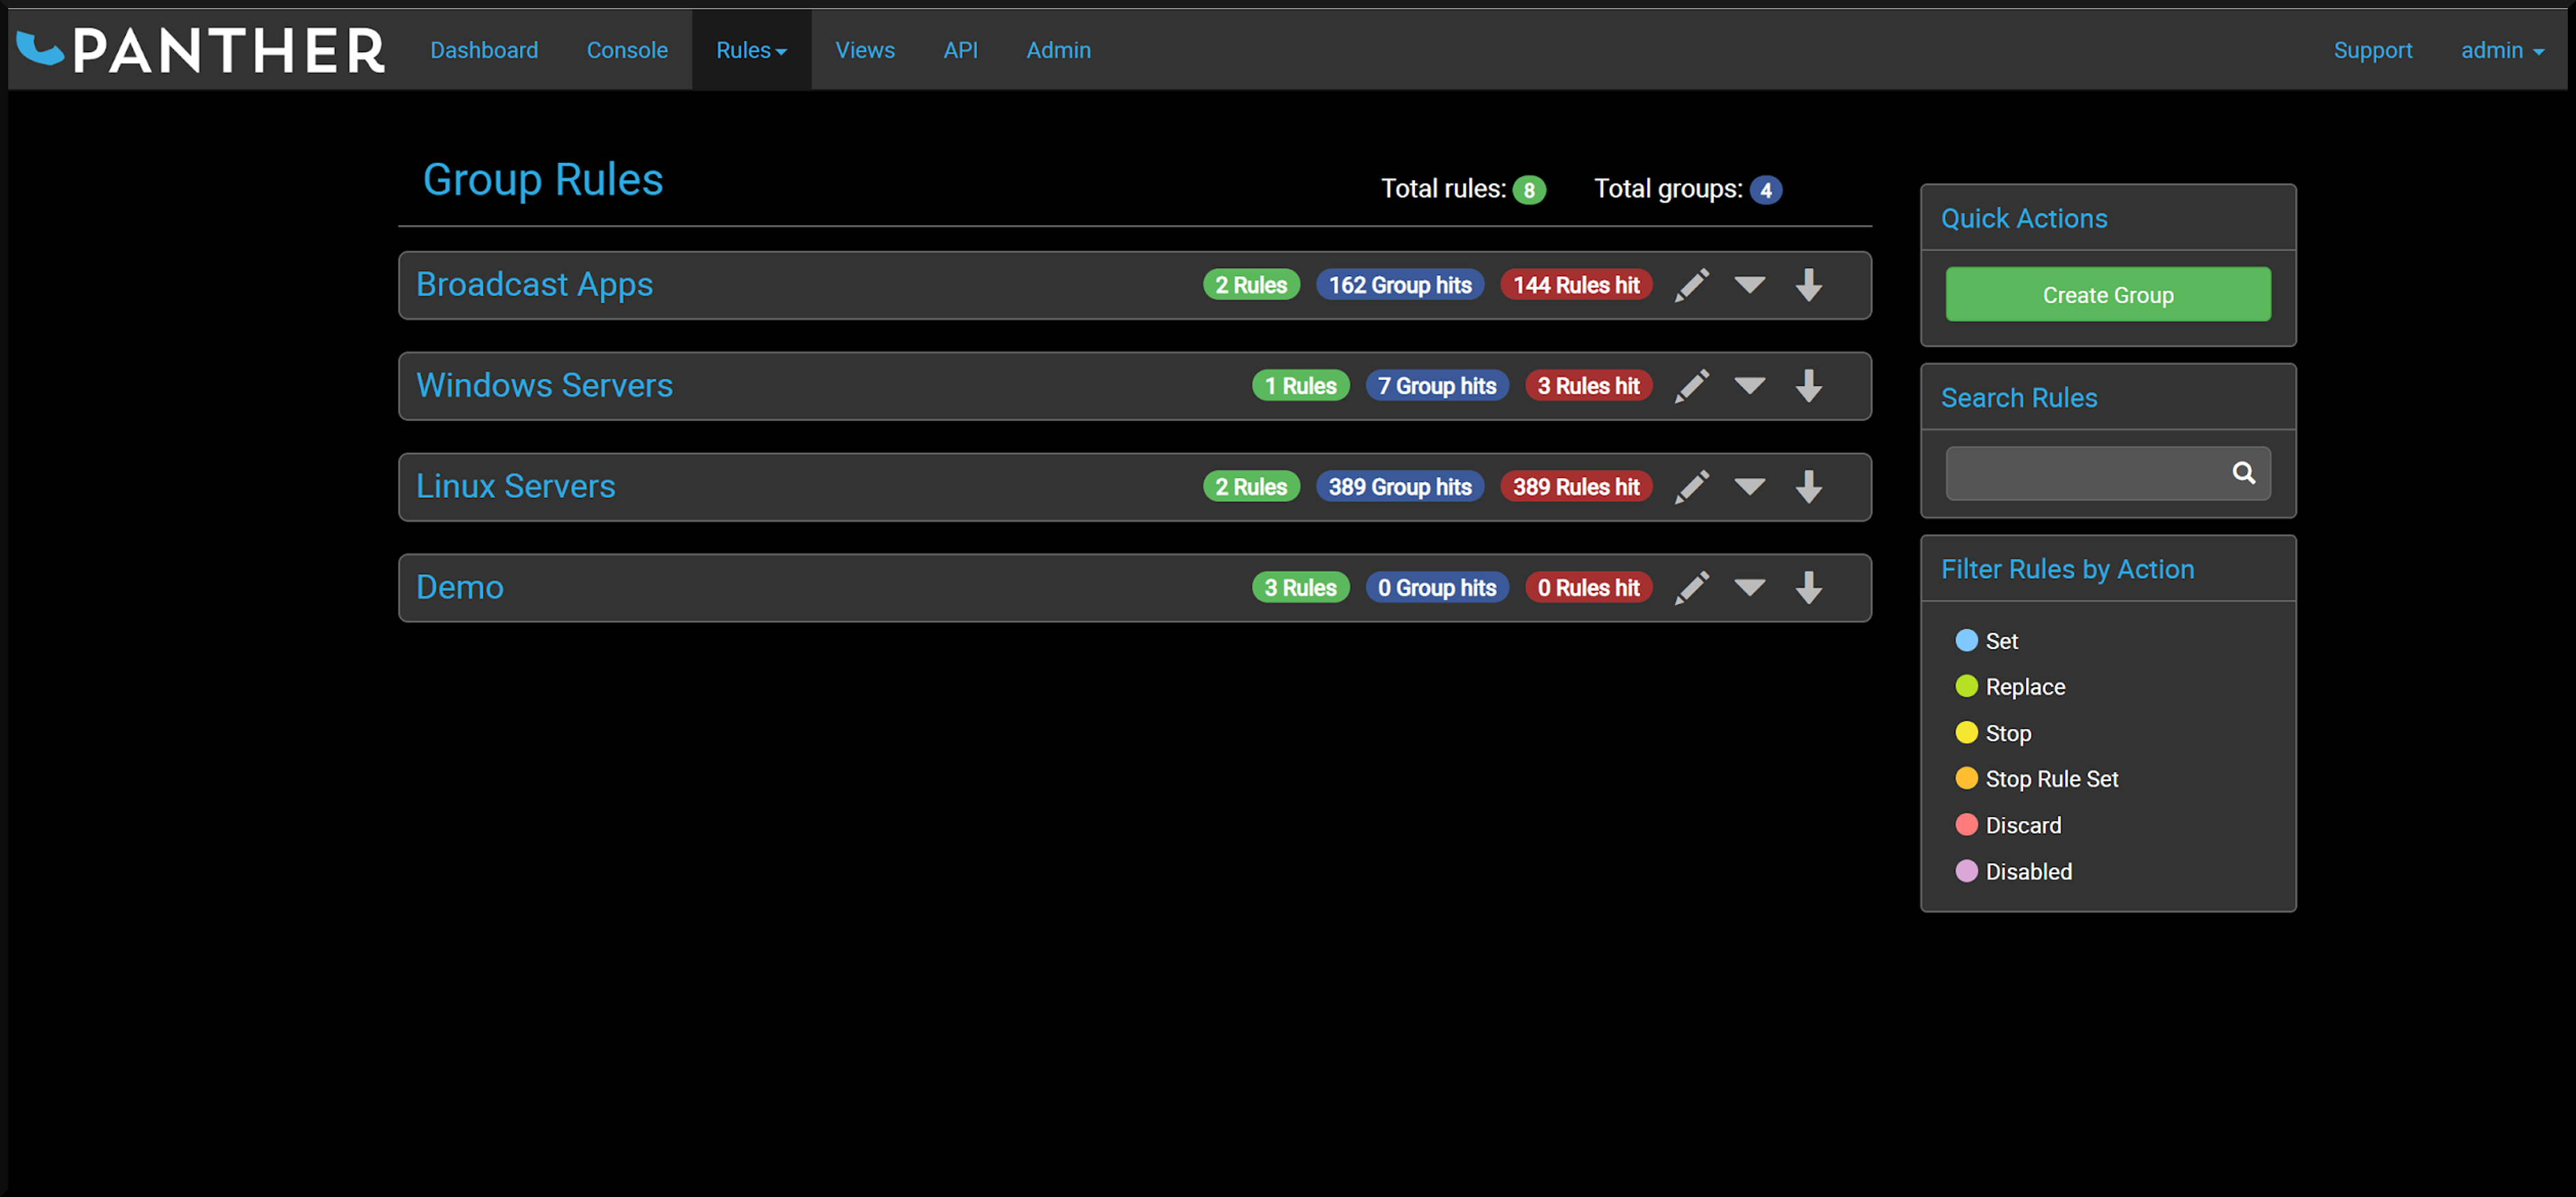Go to the Views page
Viewport: 2576px width, 1197px height.
pos(865,50)
